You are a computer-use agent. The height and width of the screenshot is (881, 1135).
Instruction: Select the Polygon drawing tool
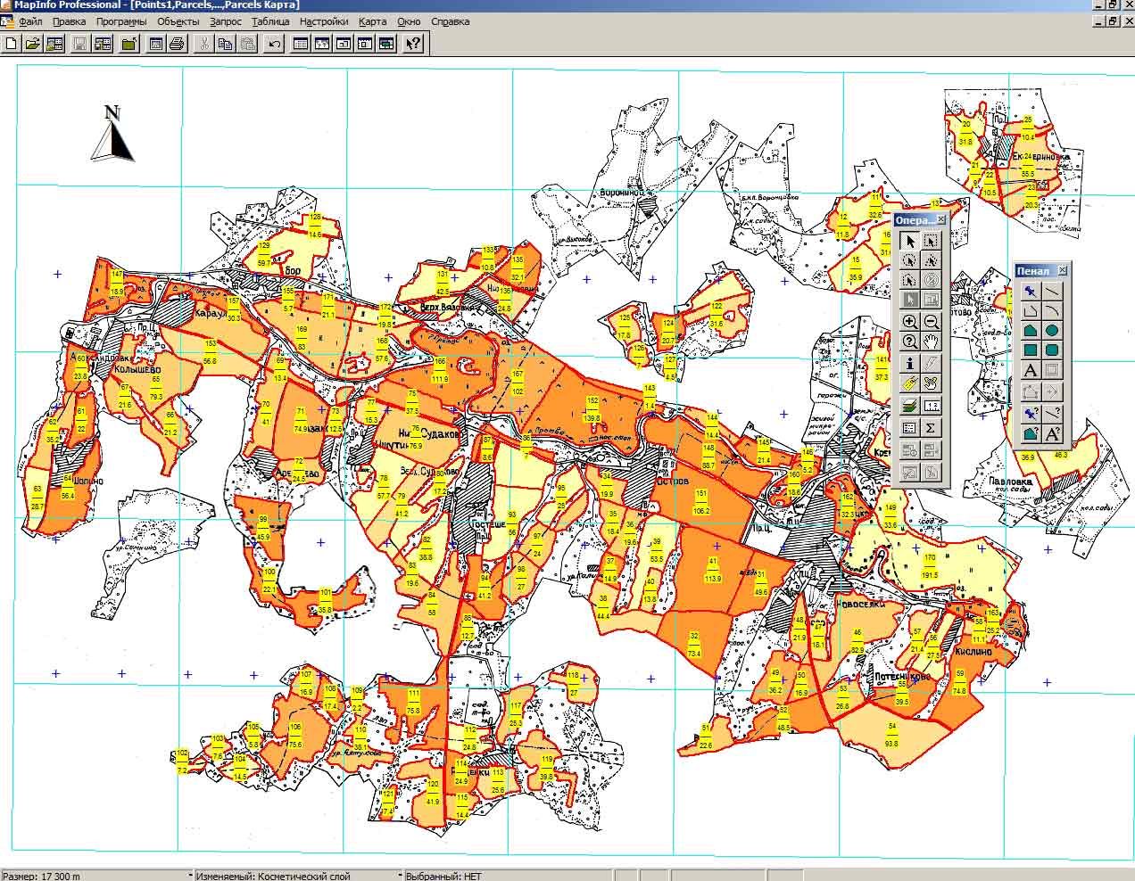[x=1030, y=331]
